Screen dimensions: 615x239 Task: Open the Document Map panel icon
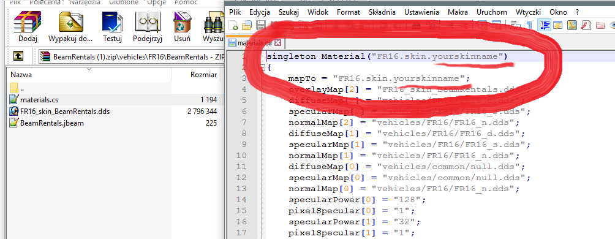point(572,26)
